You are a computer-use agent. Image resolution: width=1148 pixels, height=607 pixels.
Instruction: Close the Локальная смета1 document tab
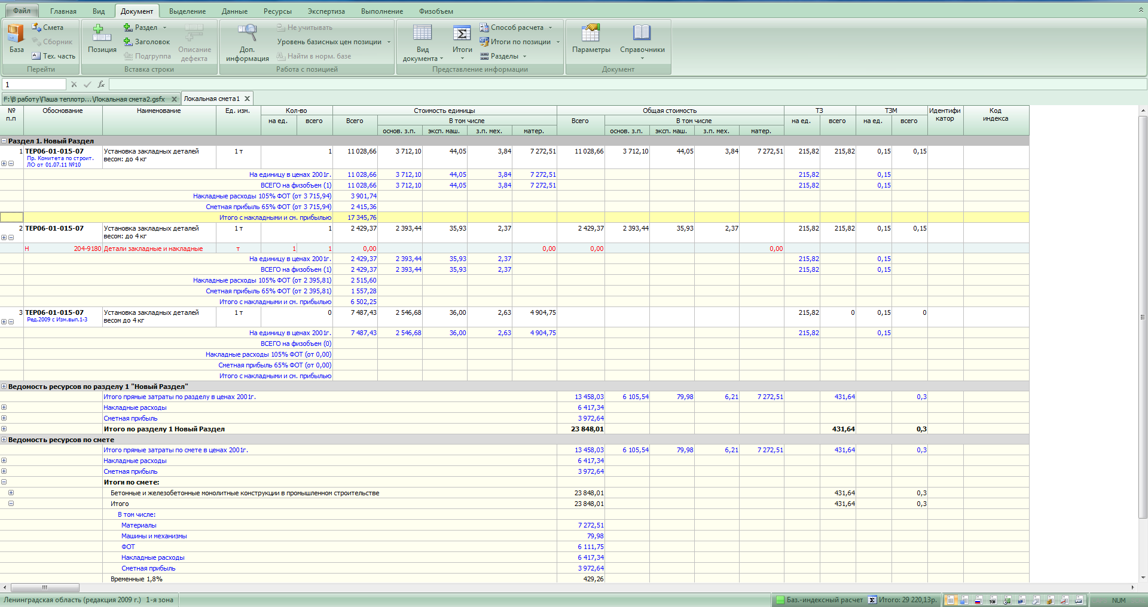click(x=247, y=99)
